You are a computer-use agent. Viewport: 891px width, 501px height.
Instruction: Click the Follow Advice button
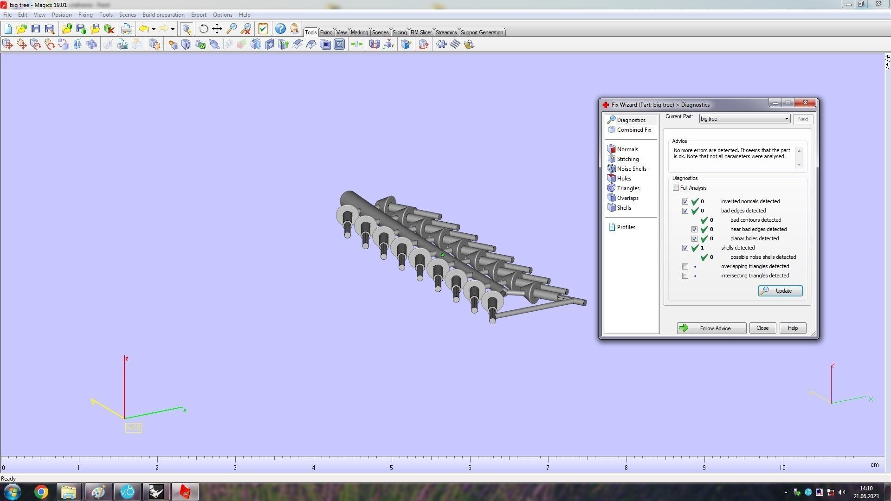coord(711,328)
